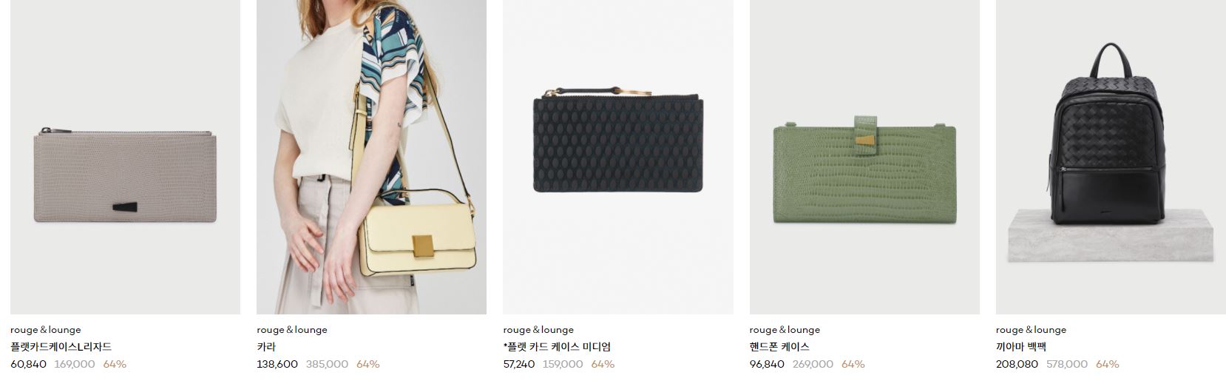Click rouge & lounge brand above 핸드폰 케이스
The width and height of the screenshot is (1226, 381).
tap(785, 330)
